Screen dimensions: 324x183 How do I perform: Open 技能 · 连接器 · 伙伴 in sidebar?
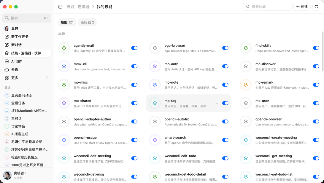point(27,53)
